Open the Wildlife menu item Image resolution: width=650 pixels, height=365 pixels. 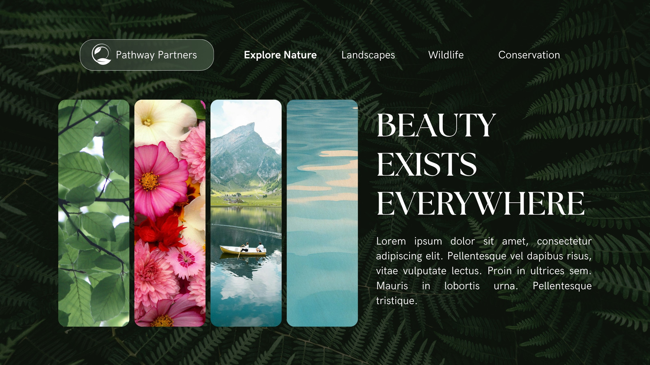point(446,55)
